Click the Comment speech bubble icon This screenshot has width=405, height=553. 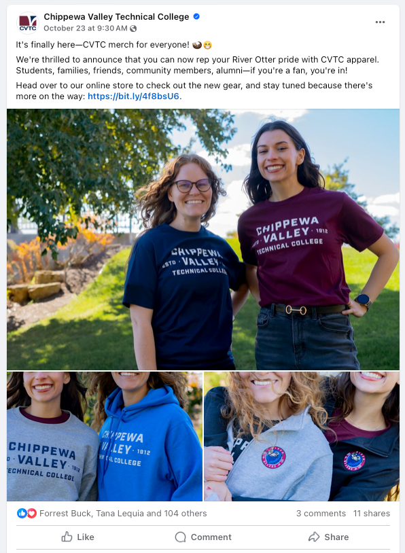point(180,537)
